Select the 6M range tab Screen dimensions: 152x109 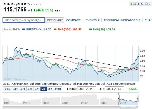point(30,89)
